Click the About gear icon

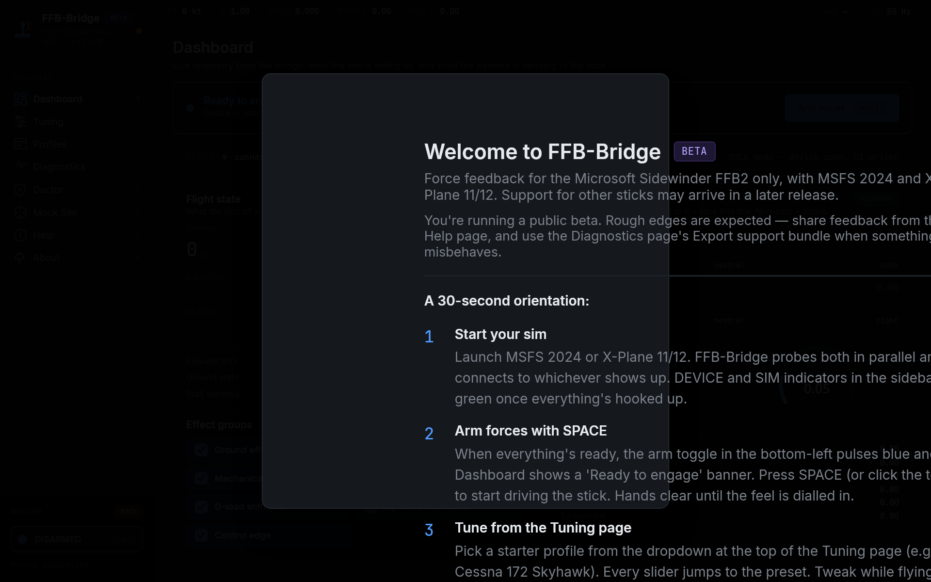[20, 258]
